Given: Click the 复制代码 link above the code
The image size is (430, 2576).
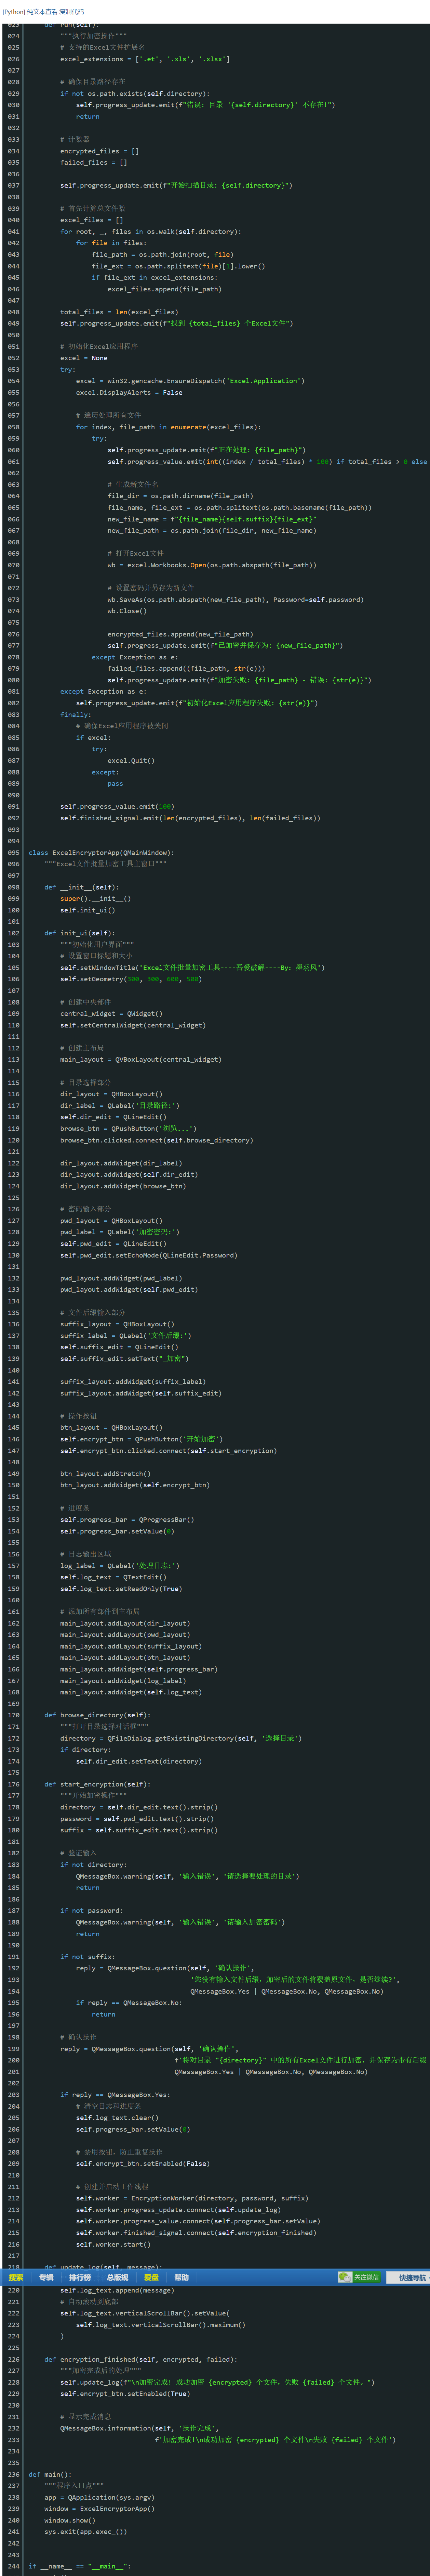Looking at the screenshot, I should tap(72, 12).
